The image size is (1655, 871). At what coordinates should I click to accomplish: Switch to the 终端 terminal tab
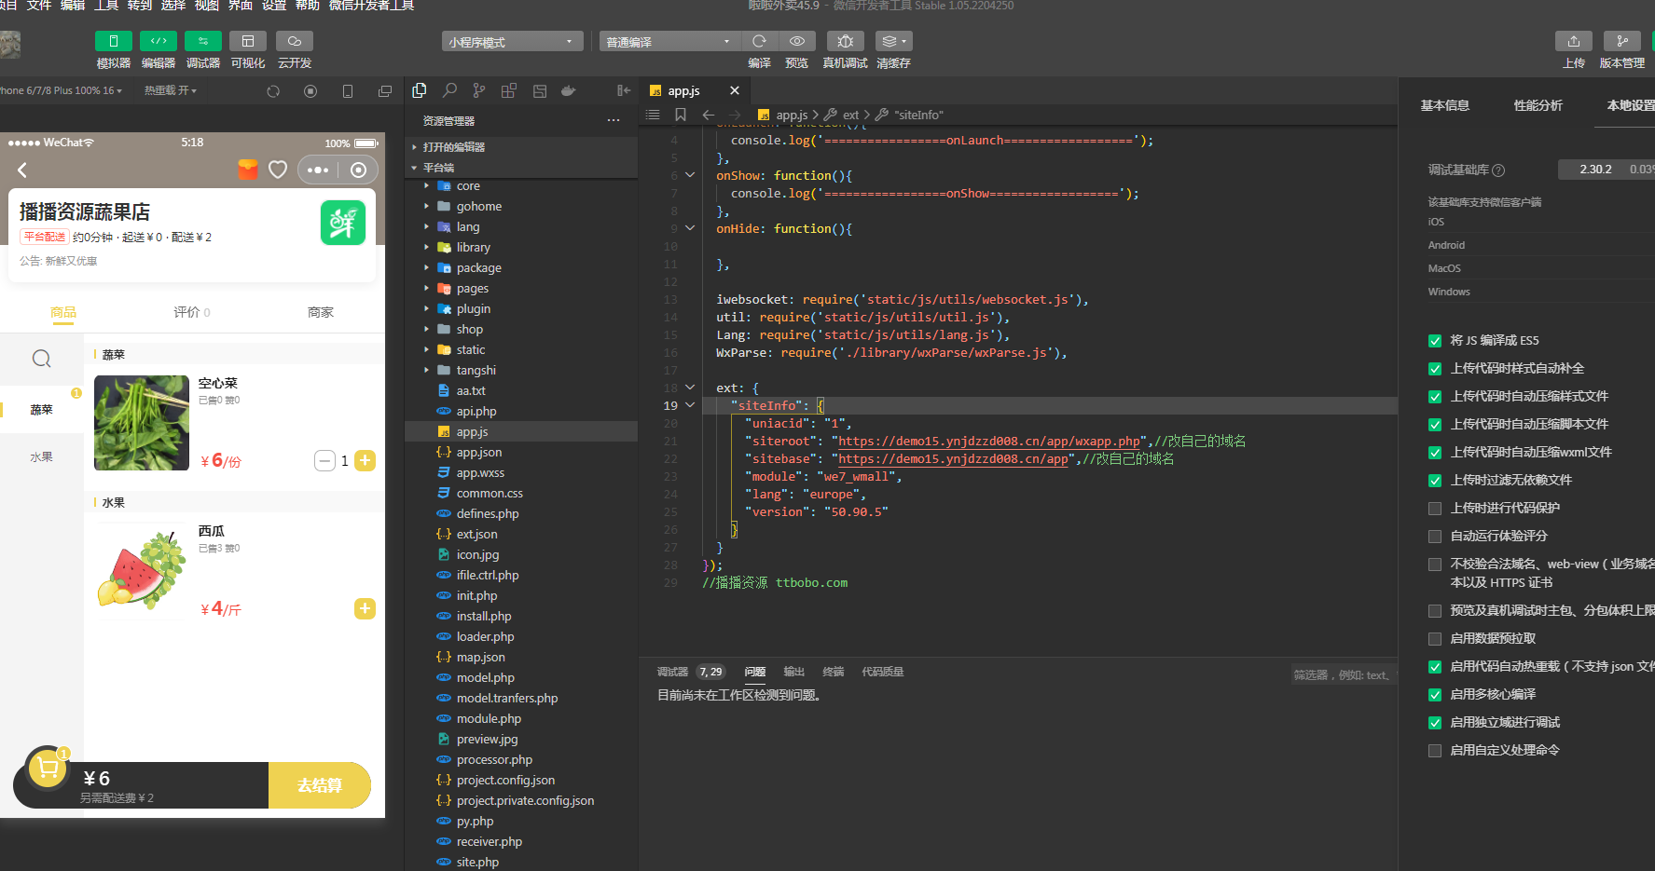tap(833, 672)
